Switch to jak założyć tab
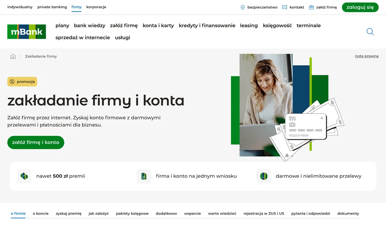 99,213
